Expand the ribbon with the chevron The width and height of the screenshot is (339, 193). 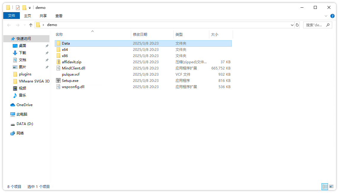coord(326,16)
